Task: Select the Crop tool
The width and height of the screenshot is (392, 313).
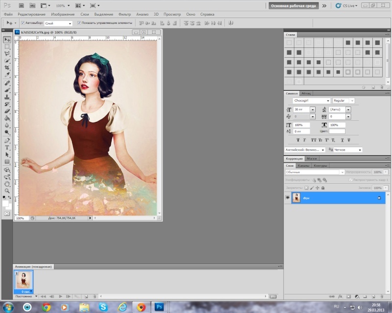Action: pyautogui.click(x=7, y=67)
